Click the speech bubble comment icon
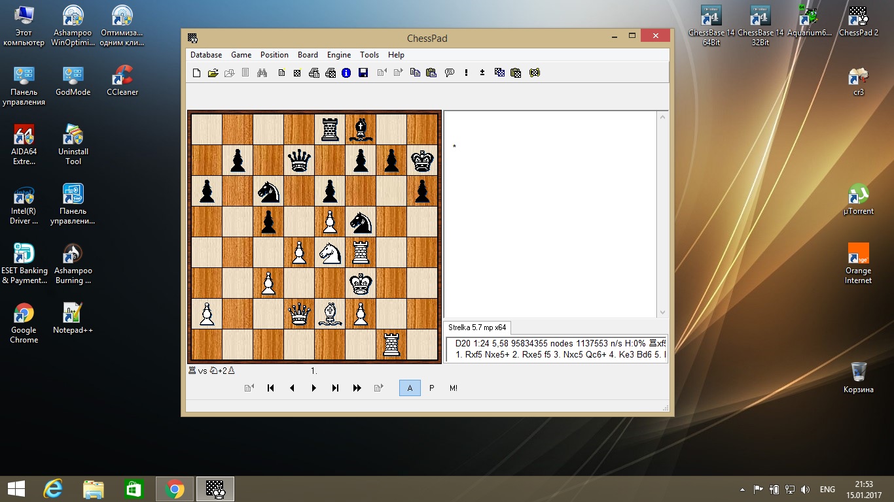 click(449, 73)
